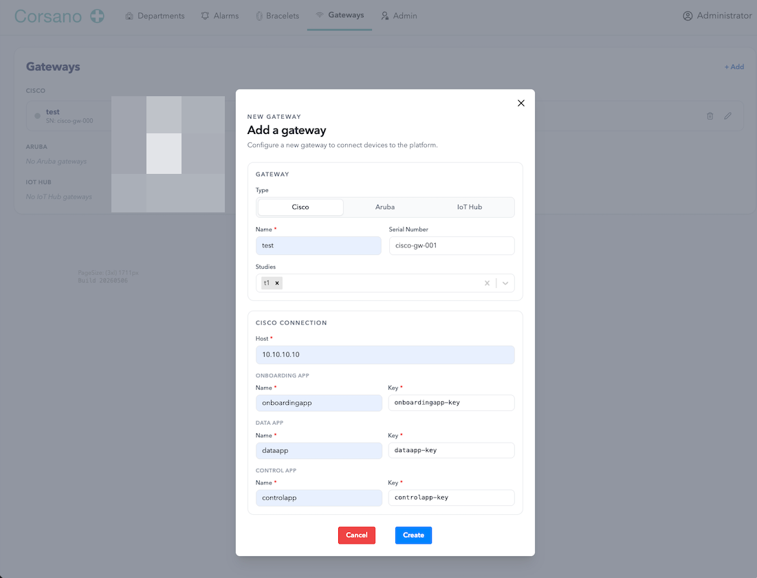Click the Gateways page heading
Viewport: 757px width, 578px height.
(x=53, y=67)
